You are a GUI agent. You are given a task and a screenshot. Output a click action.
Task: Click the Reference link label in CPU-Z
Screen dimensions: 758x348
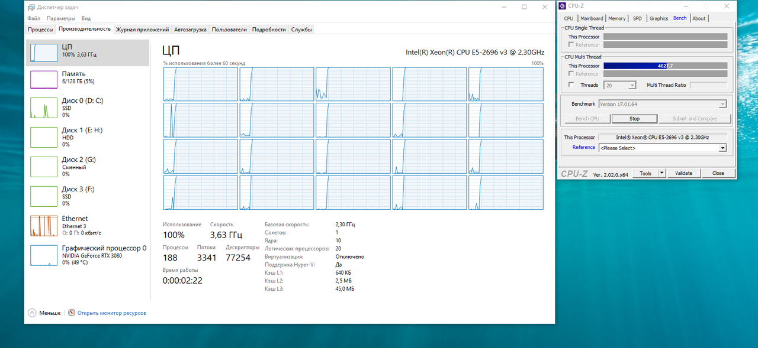click(x=584, y=148)
